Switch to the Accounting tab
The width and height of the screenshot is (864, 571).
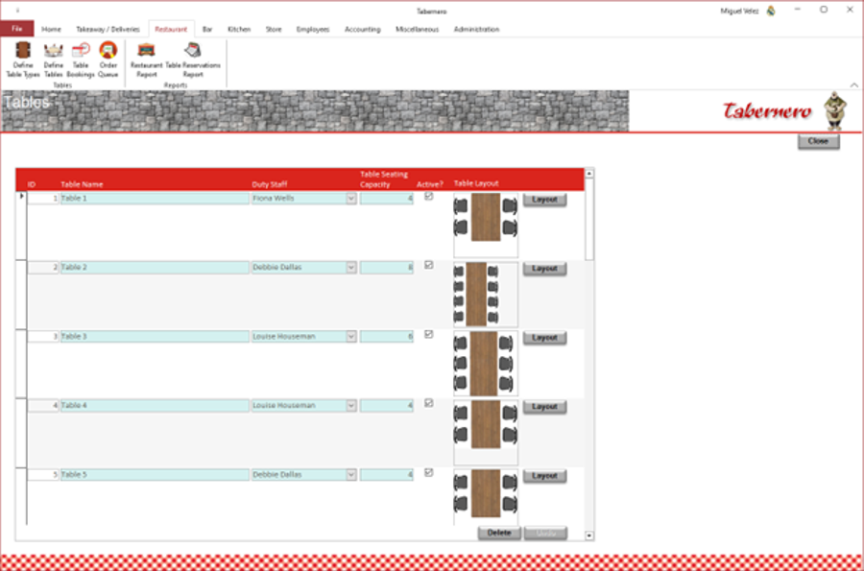363,29
